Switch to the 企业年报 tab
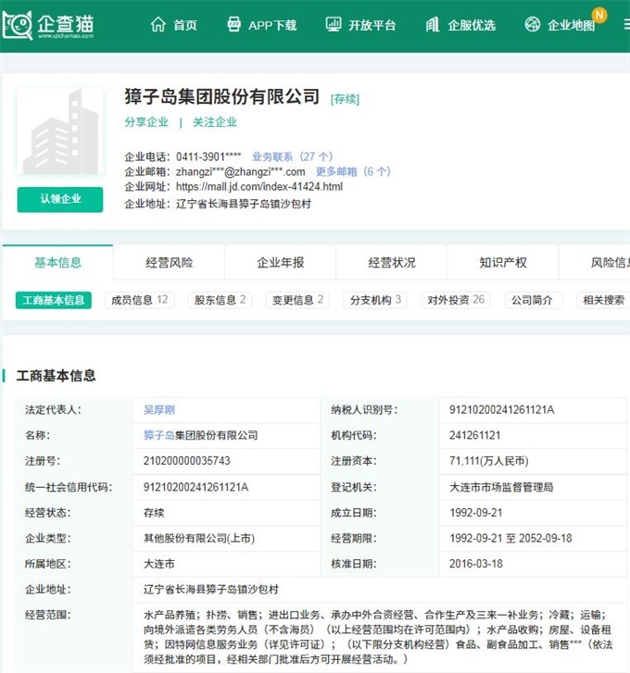The width and height of the screenshot is (630, 673). (281, 262)
